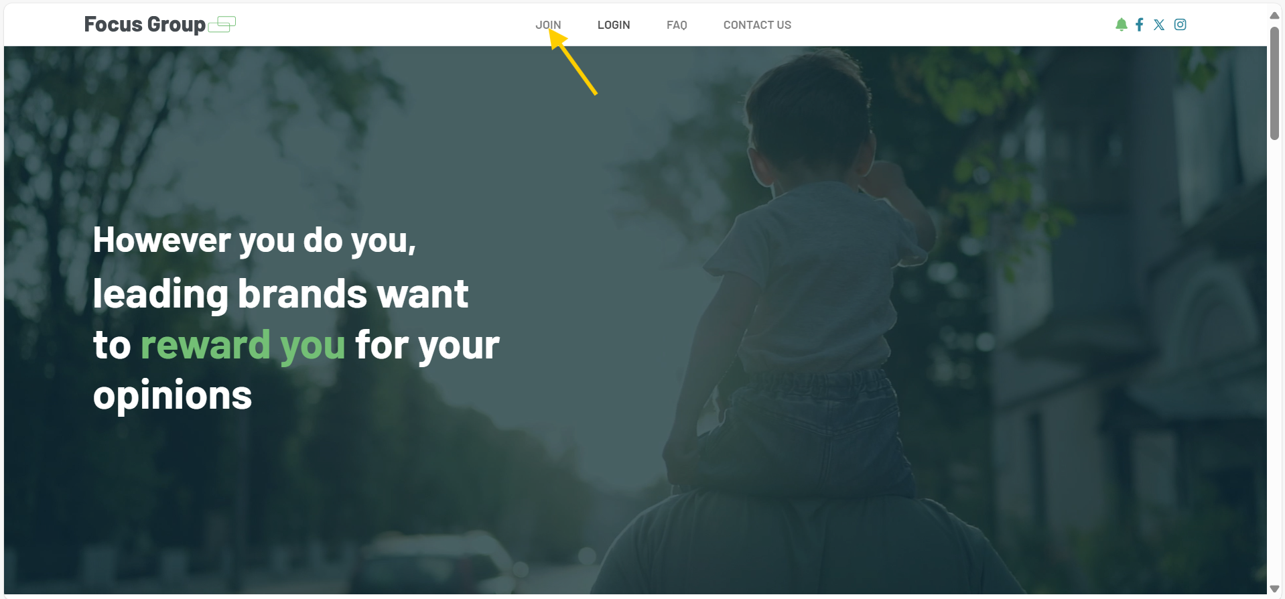Go to the FAQ section

[677, 25]
